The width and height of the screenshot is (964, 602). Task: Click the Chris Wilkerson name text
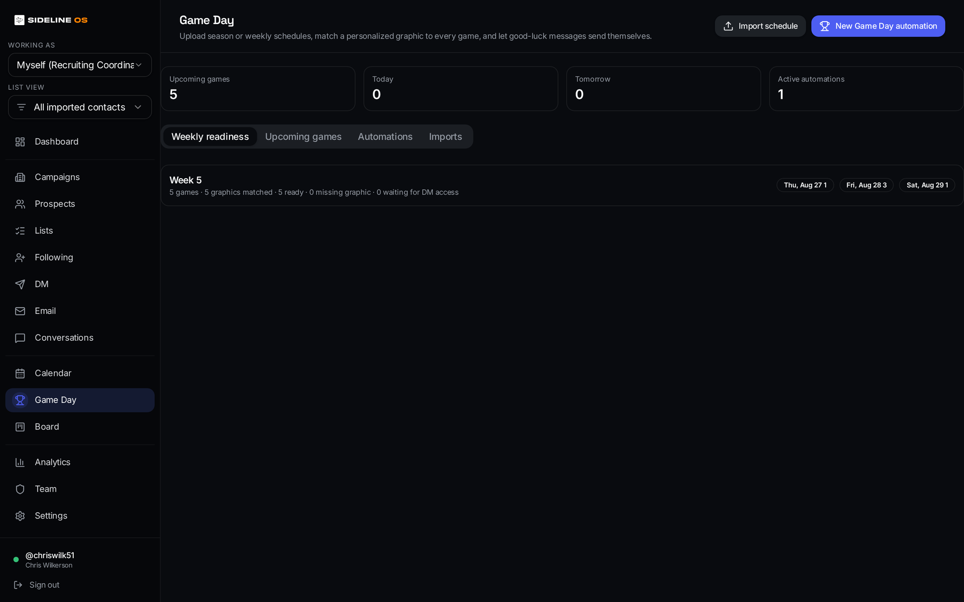(49, 565)
